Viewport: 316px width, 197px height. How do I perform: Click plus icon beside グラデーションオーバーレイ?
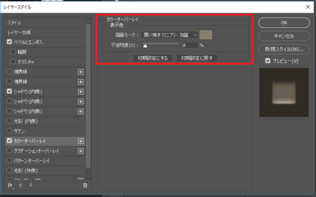click(81, 151)
